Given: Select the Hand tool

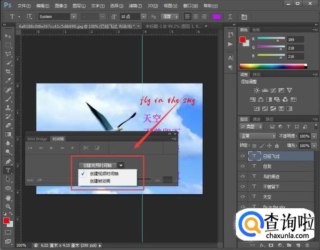Looking at the screenshot, I should pyautogui.click(x=8, y=197).
